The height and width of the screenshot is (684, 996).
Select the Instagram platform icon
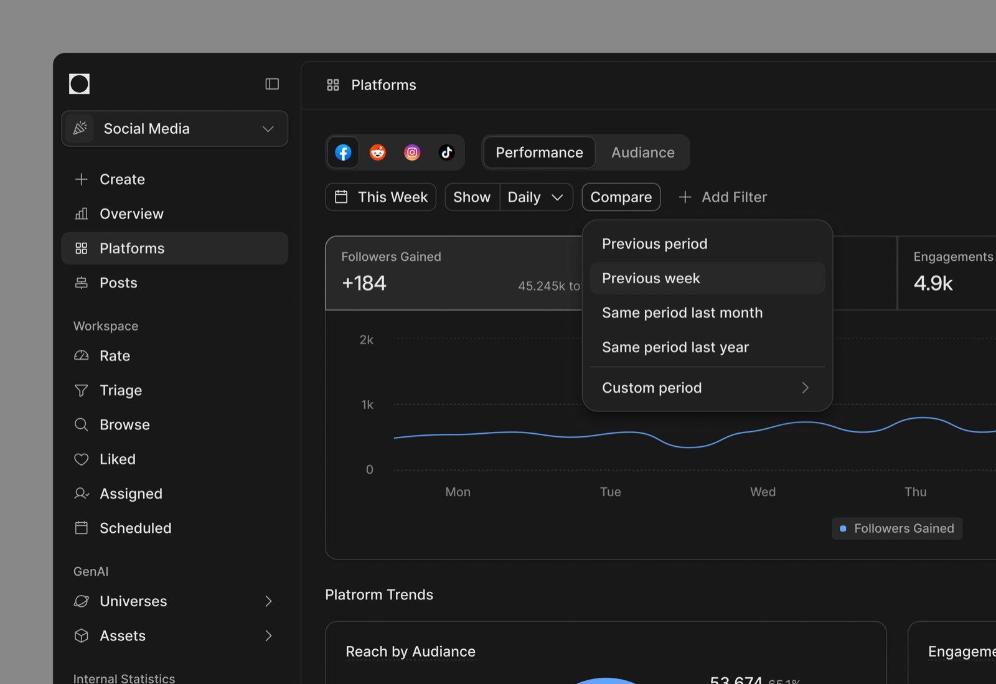click(x=412, y=152)
